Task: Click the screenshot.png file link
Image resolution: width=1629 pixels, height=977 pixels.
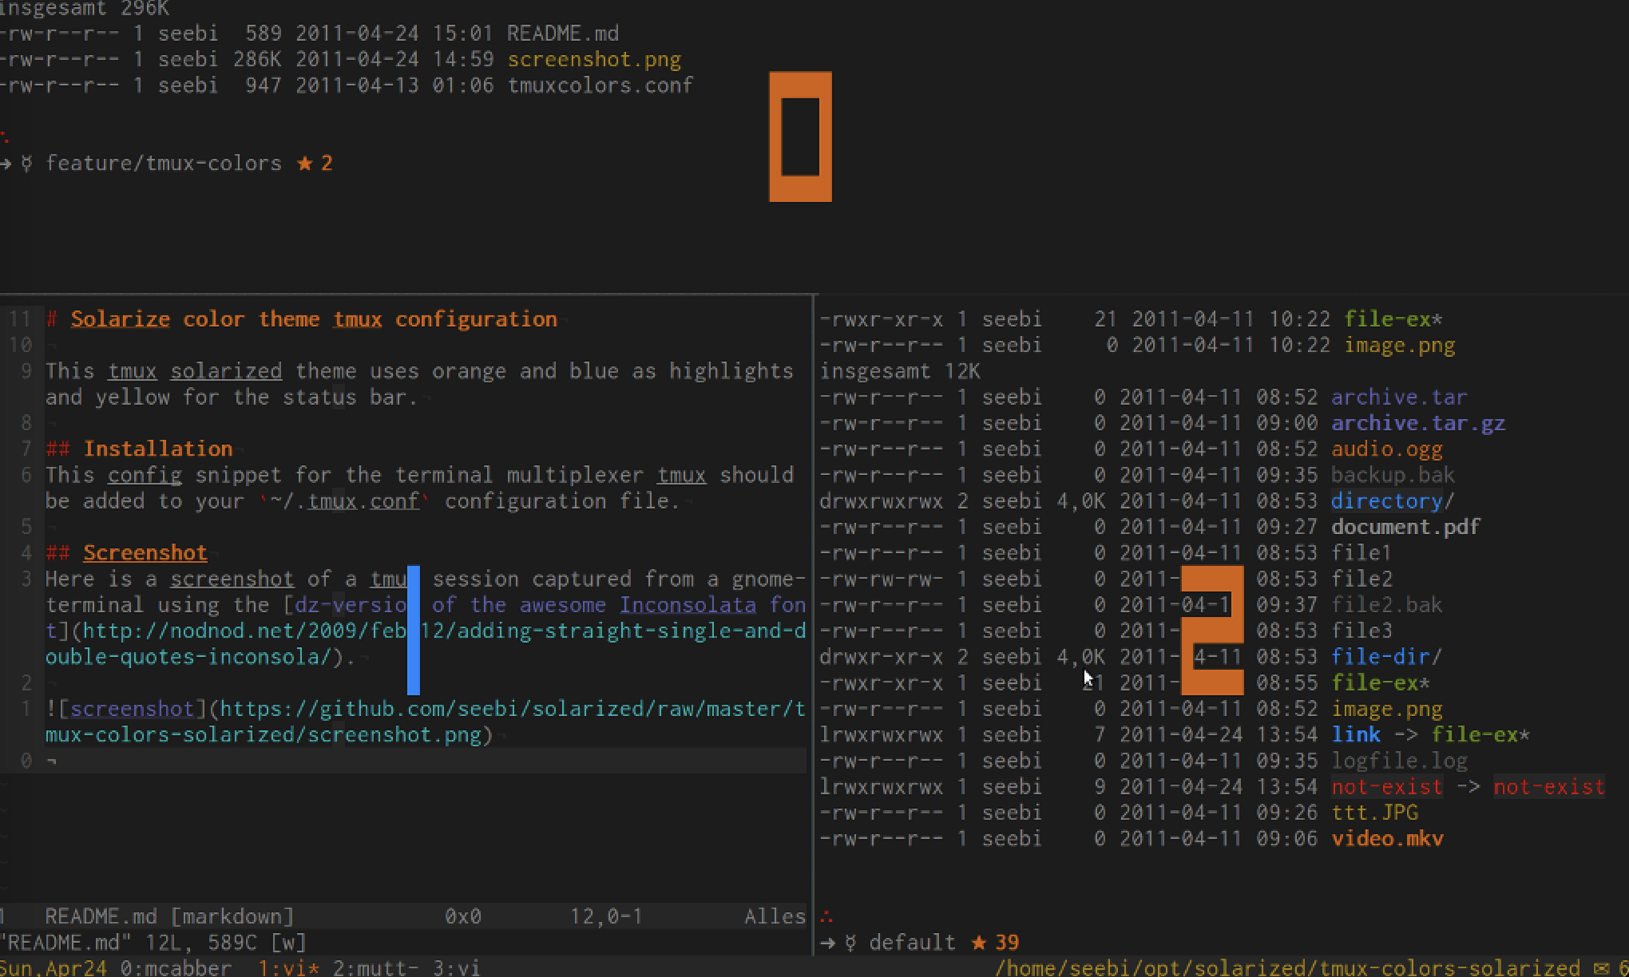Action: pyautogui.click(x=593, y=58)
